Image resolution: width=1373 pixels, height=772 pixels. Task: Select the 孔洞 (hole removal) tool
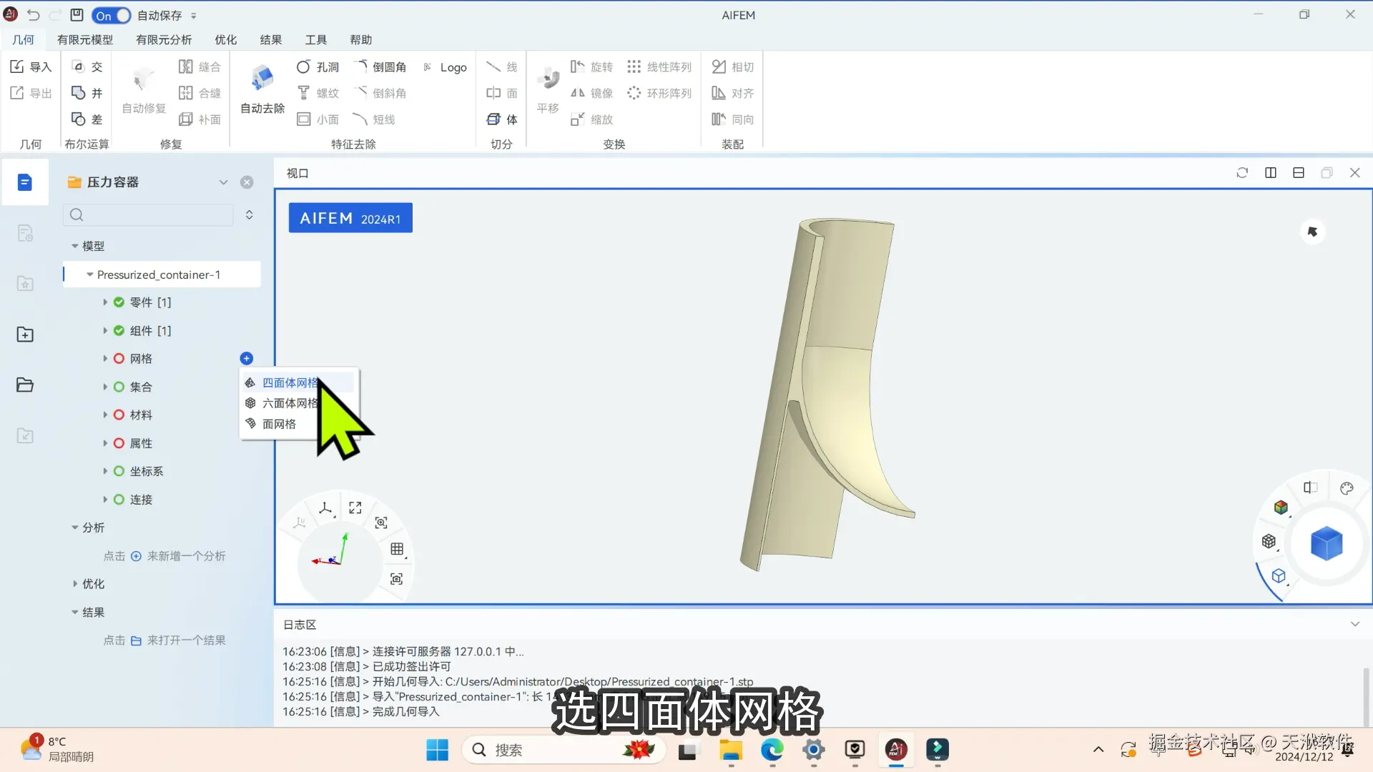pyautogui.click(x=318, y=66)
